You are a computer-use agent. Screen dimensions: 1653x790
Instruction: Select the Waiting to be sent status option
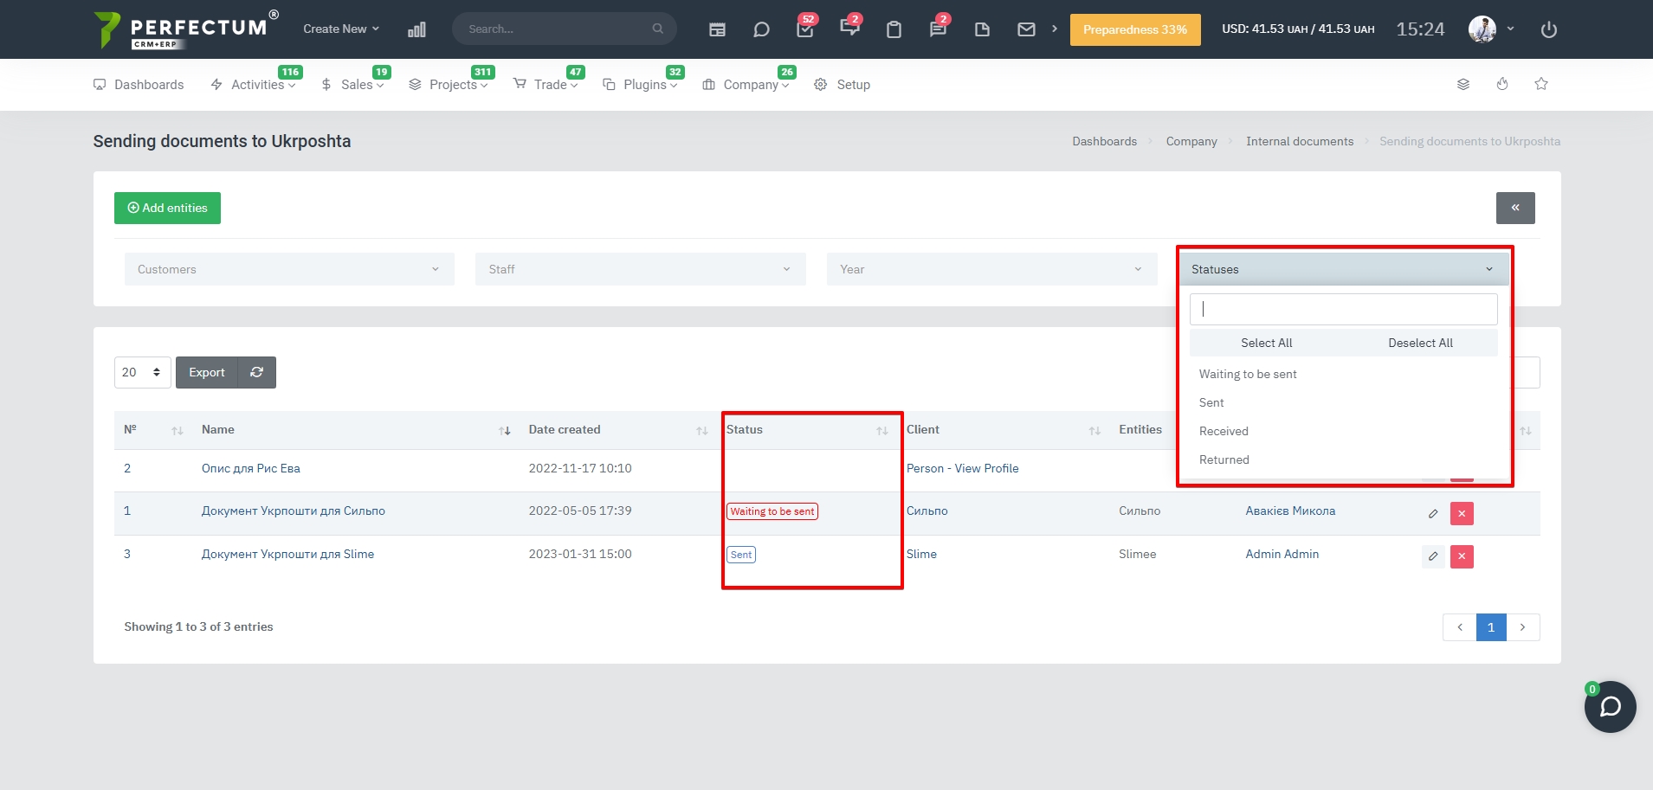coord(1344,374)
